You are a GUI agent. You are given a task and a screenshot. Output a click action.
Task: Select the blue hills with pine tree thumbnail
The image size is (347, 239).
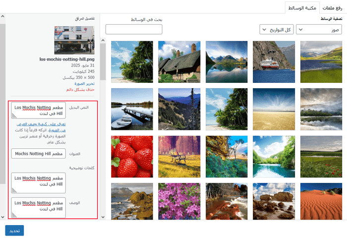[x=179, y=109]
